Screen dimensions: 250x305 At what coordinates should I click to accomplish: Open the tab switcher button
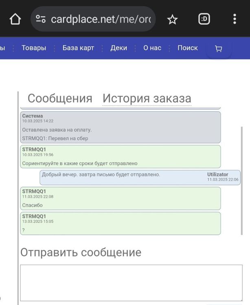(204, 19)
